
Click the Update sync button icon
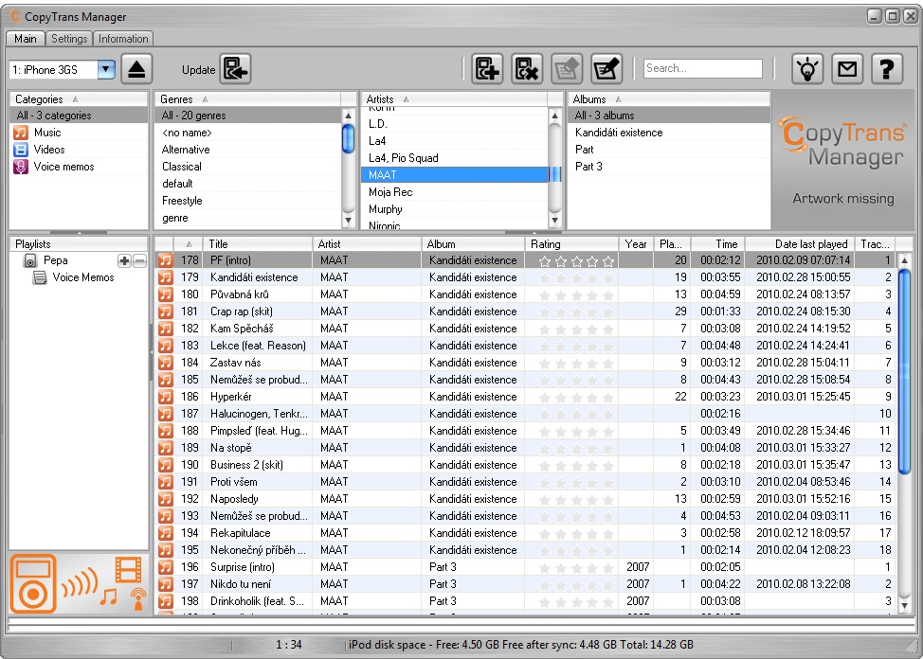tap(235, 69)
